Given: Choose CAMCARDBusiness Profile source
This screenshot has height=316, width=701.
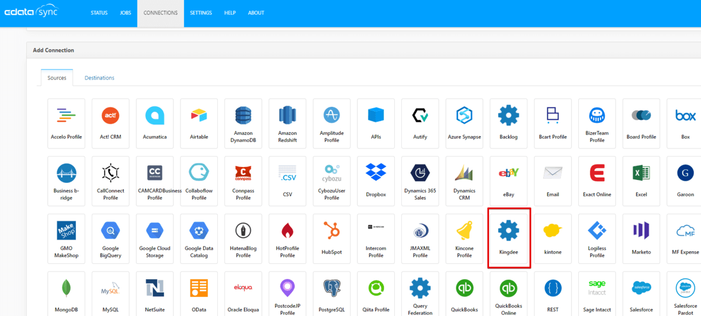Looking at the screenshot, I should tap(155, 181).
